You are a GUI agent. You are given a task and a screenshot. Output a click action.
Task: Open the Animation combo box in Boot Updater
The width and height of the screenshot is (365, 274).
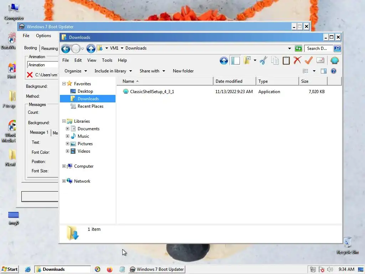pyautogui.click(x=43, y=65)
